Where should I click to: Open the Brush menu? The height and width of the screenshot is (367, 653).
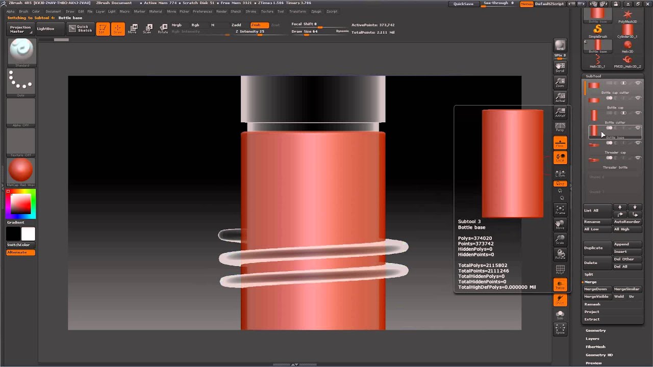(x=23, y=11)
